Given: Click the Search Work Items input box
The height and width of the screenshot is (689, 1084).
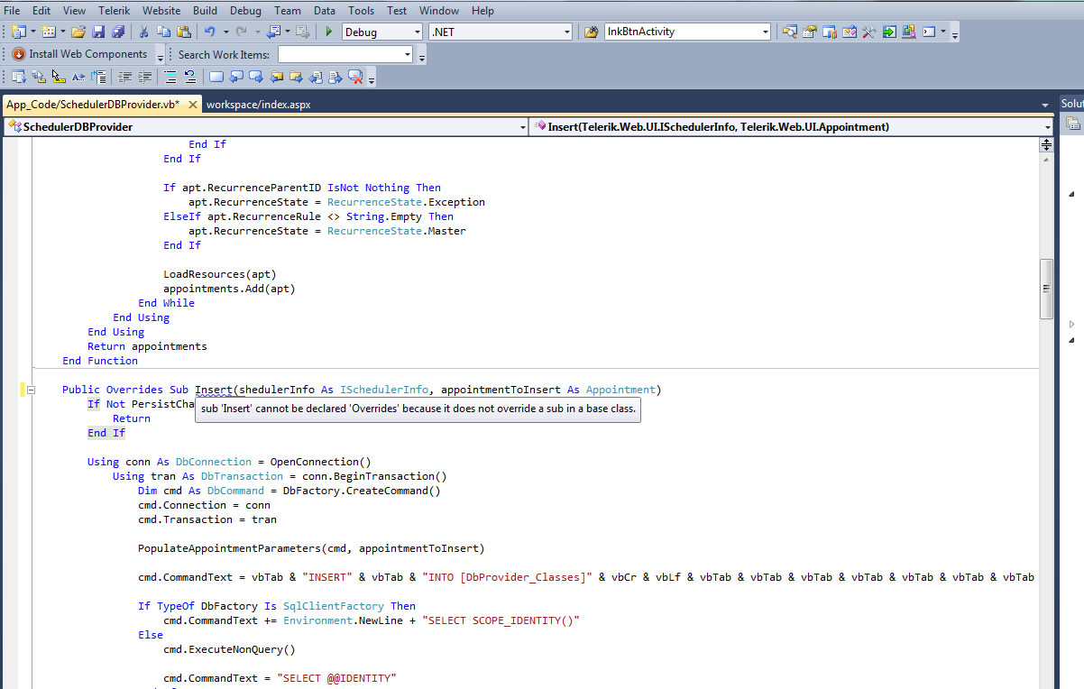Looking at the screenshot, I should 344,55.
